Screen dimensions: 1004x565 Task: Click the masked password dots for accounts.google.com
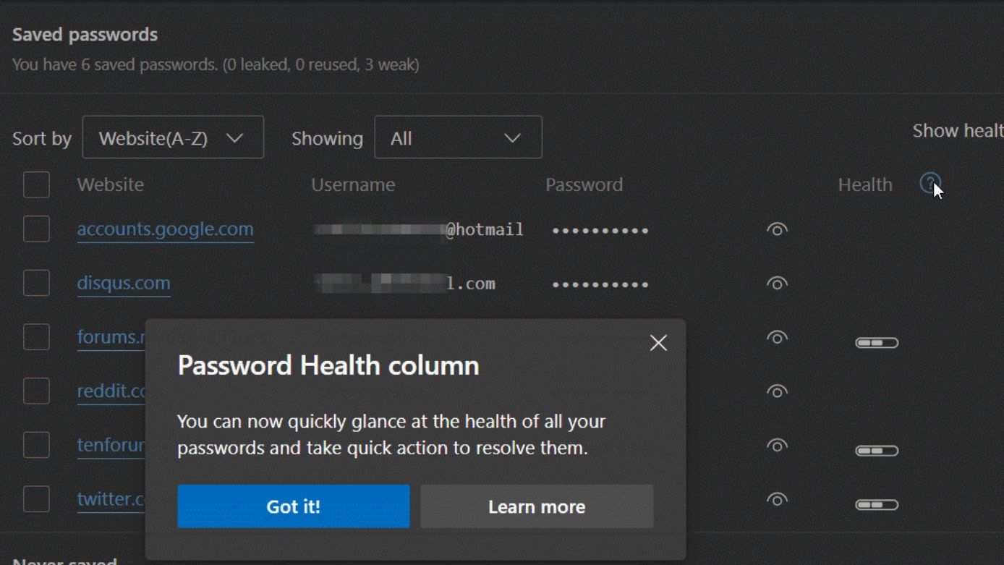point(600,231)
